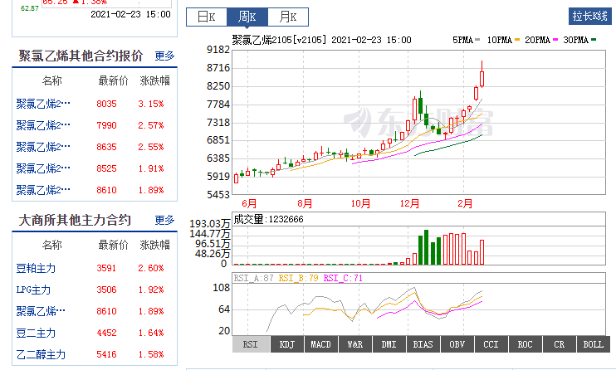Click the 10PMA orange legend swatch

(x=517, y=40)
